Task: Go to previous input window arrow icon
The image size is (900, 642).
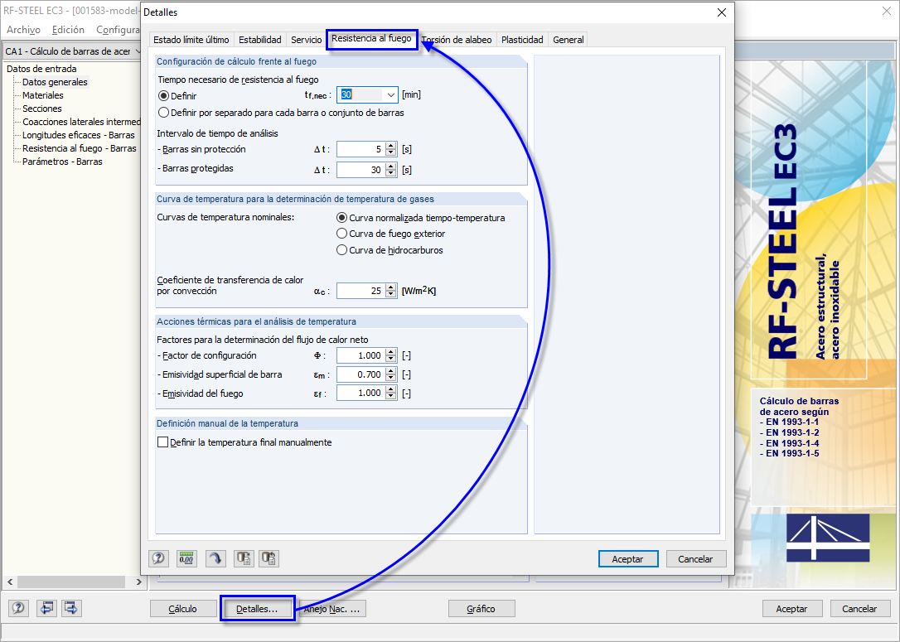Action: pos(46,608)
